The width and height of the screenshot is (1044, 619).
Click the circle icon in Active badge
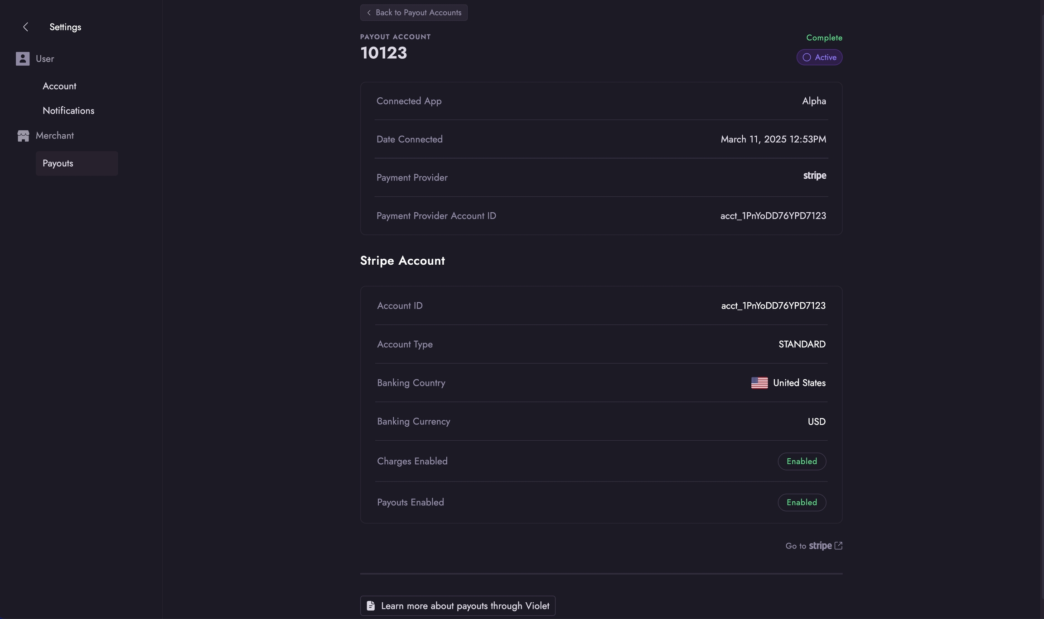point(807,57)
